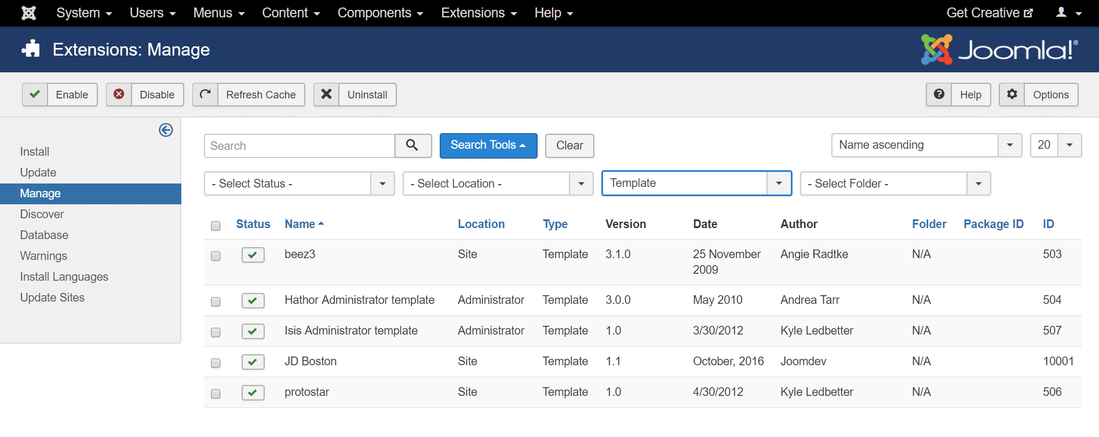1099x437 pixels.
Task: Go to Install Languages in sidebar
Action: point(64,277)
